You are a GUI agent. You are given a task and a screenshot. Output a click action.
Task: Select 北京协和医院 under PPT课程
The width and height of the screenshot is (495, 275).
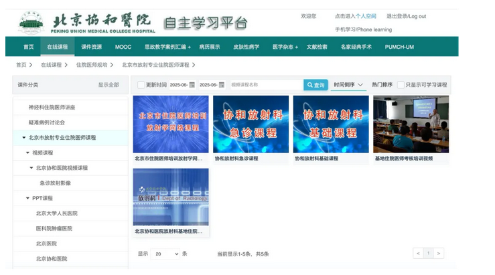pos(52,258)
